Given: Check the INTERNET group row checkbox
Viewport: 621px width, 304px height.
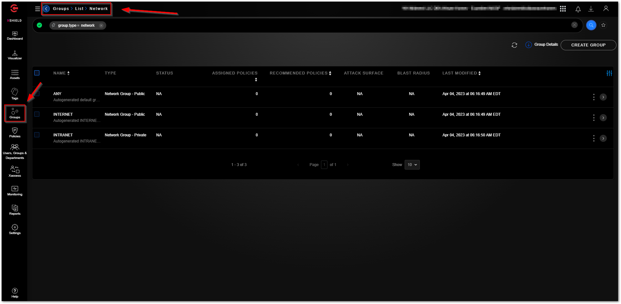Looking at the screenshot, I should point(37,114).
